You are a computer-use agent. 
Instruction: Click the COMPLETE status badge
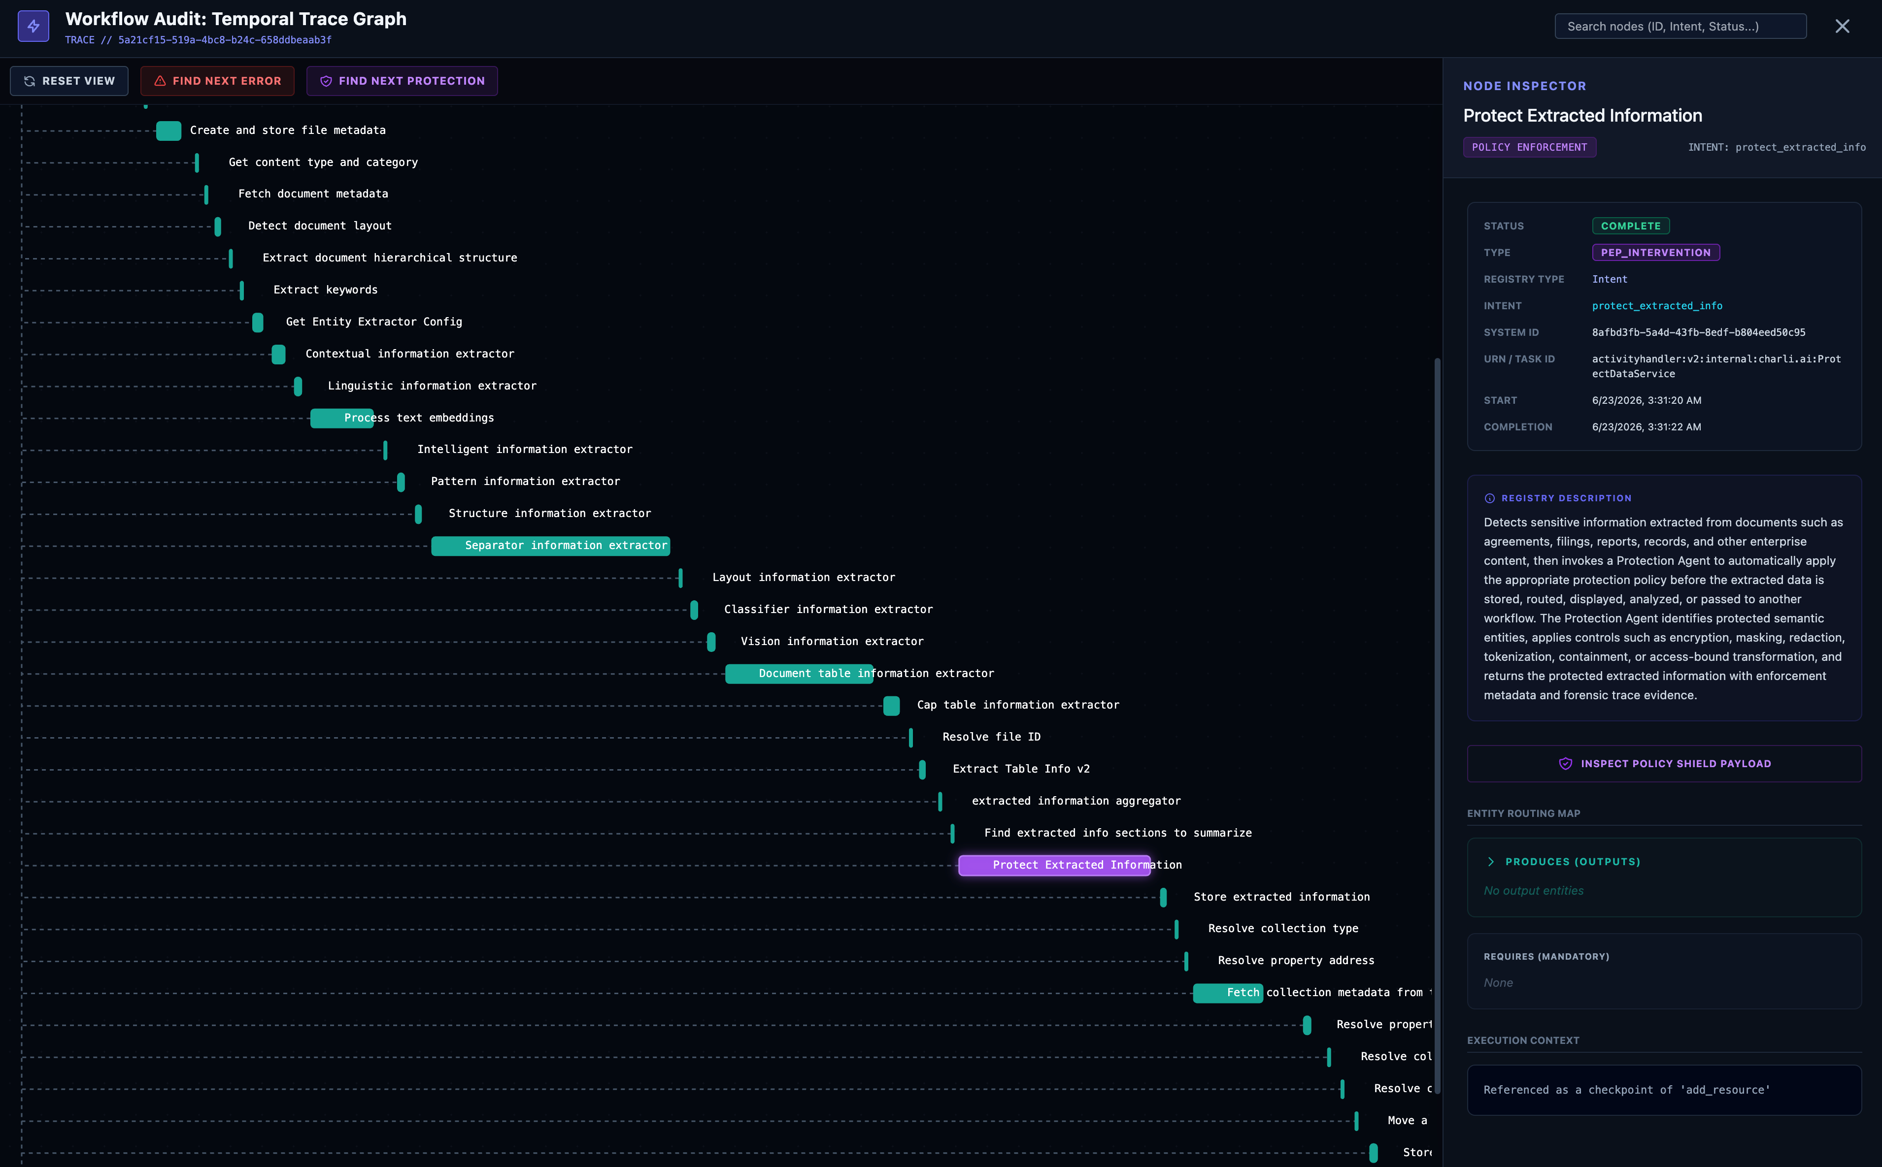(1631, 226)
